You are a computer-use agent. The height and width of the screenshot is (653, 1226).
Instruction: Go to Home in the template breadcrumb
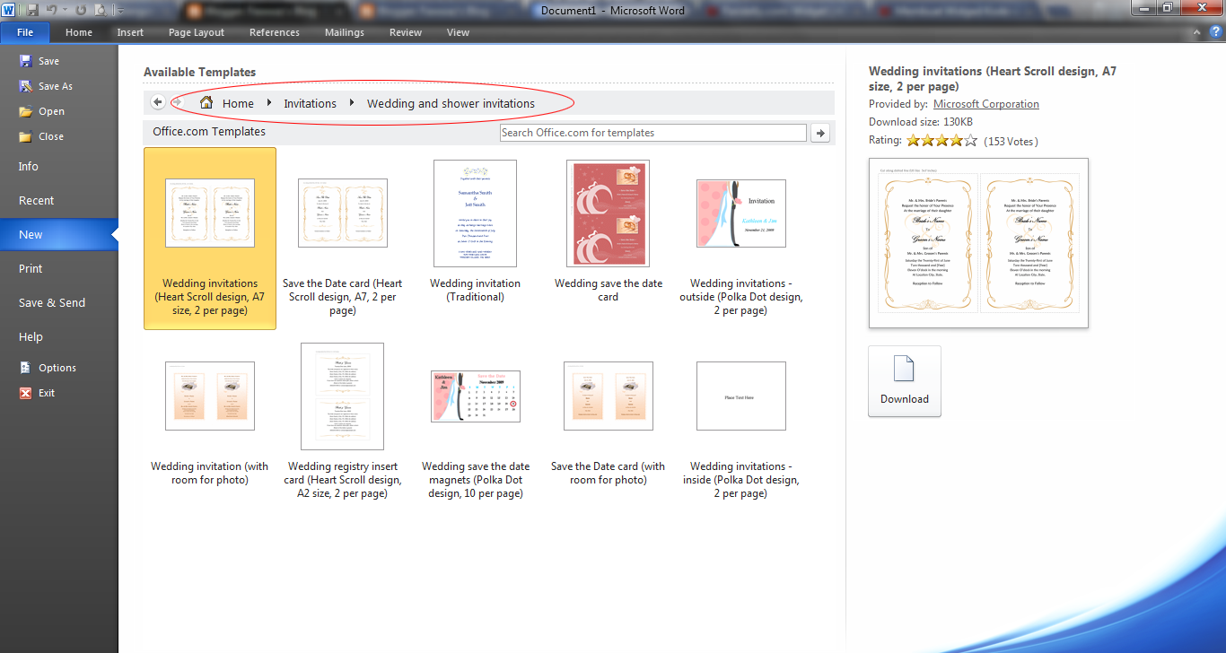click(x=238, y=103)
